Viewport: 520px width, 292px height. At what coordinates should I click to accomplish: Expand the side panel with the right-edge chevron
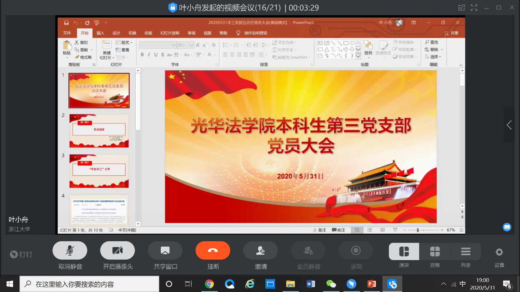509,125
